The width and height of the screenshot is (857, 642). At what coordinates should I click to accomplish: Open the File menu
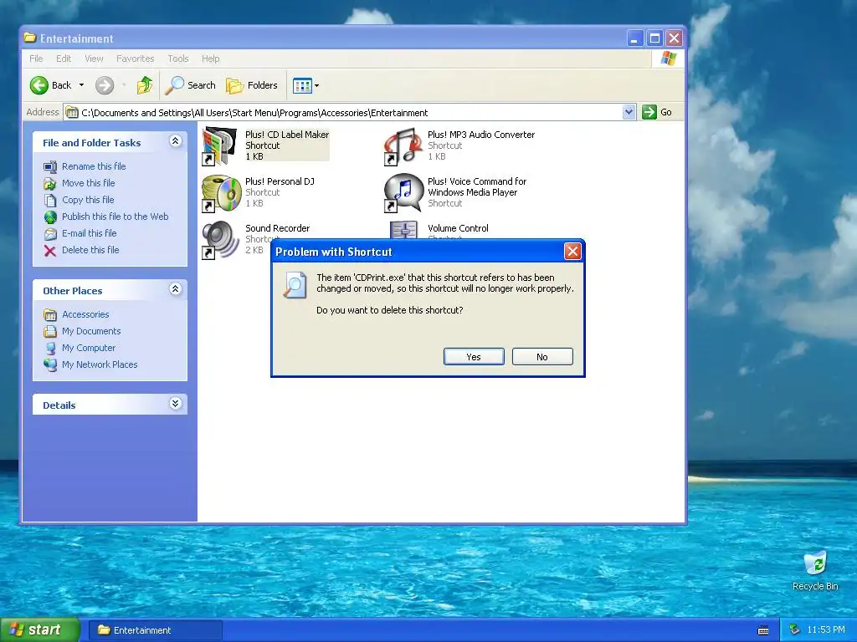point(36,59)
